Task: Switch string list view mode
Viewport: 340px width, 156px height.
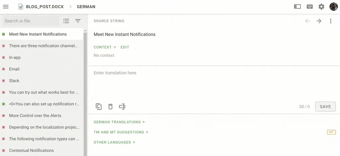Action: tap(66, 21)
